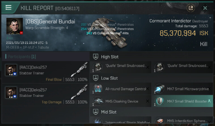The height and width of the screenshot is (126, 215).
Task: Click the share kill report icon
Action: tap(191, 8)
